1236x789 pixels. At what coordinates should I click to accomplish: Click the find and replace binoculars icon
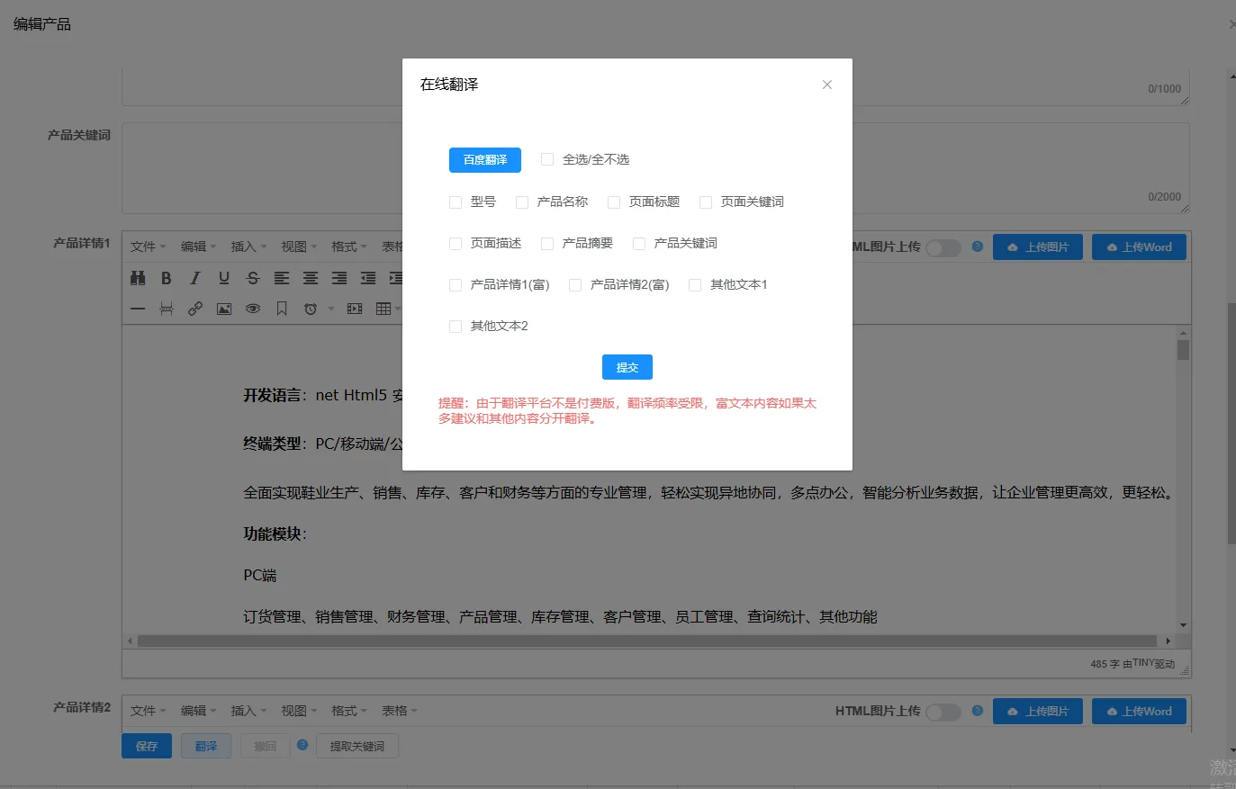[138, 278]
